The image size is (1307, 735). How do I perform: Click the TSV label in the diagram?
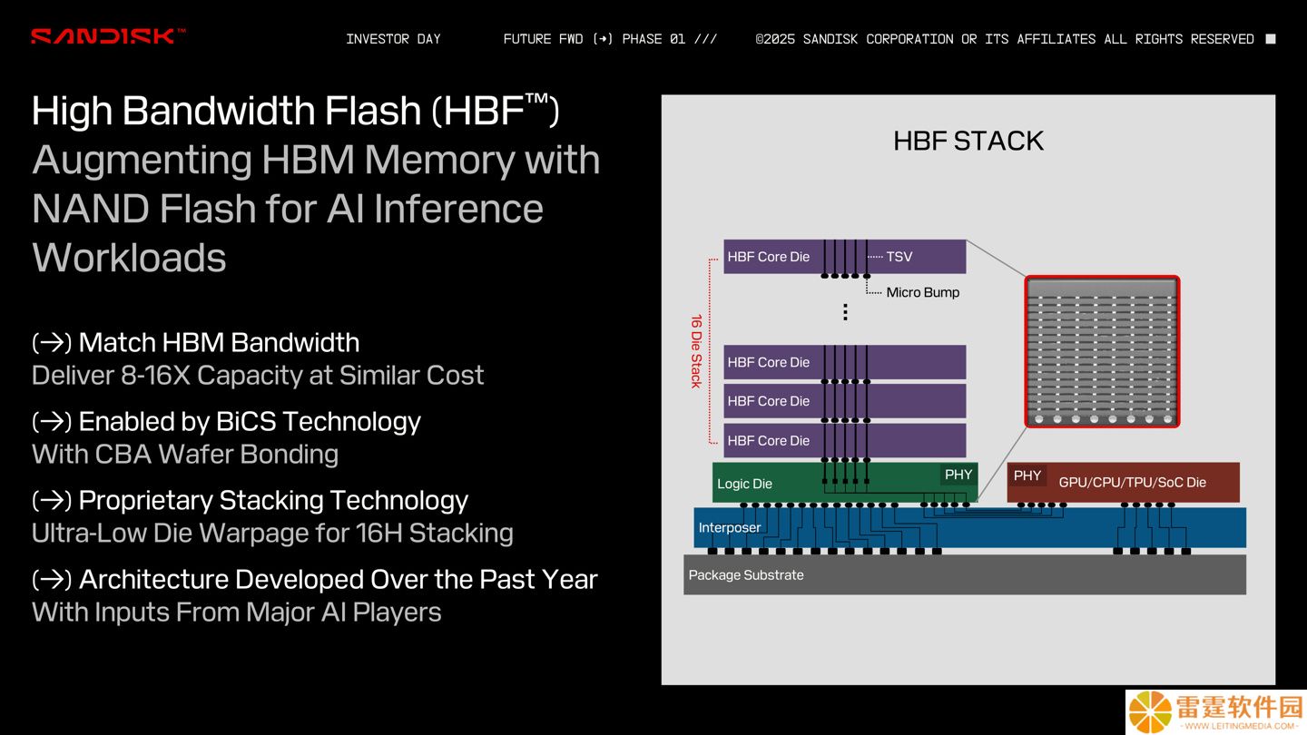click(899, 257)
